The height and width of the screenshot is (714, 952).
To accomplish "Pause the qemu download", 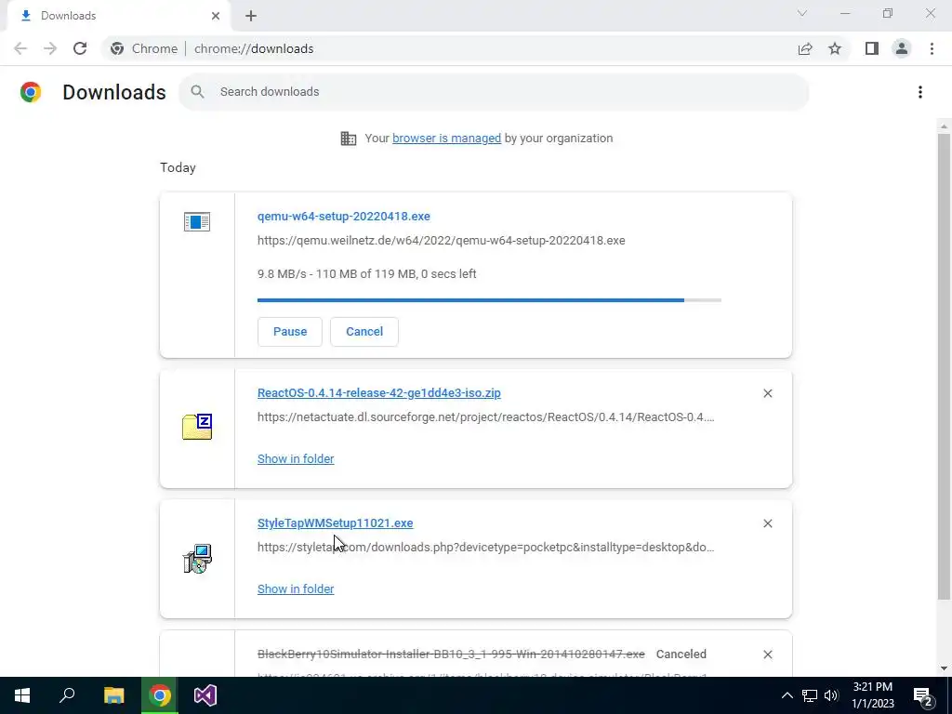I will pos(290,332).
